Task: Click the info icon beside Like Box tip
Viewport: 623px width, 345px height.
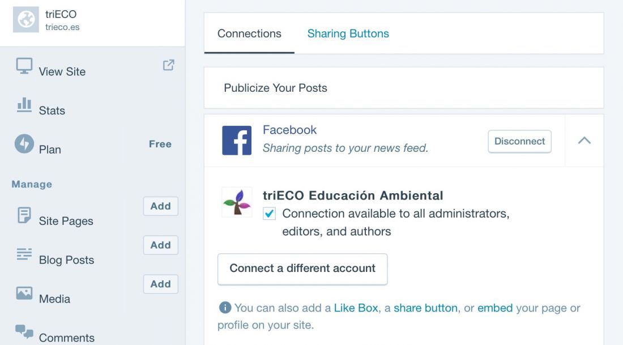Action: [x=225, y=307]
